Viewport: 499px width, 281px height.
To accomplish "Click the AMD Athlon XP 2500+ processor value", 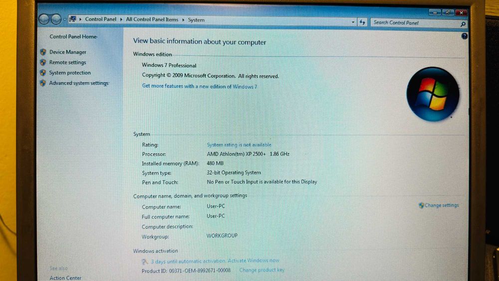I will pyautogui.click(x=248, y=154).
